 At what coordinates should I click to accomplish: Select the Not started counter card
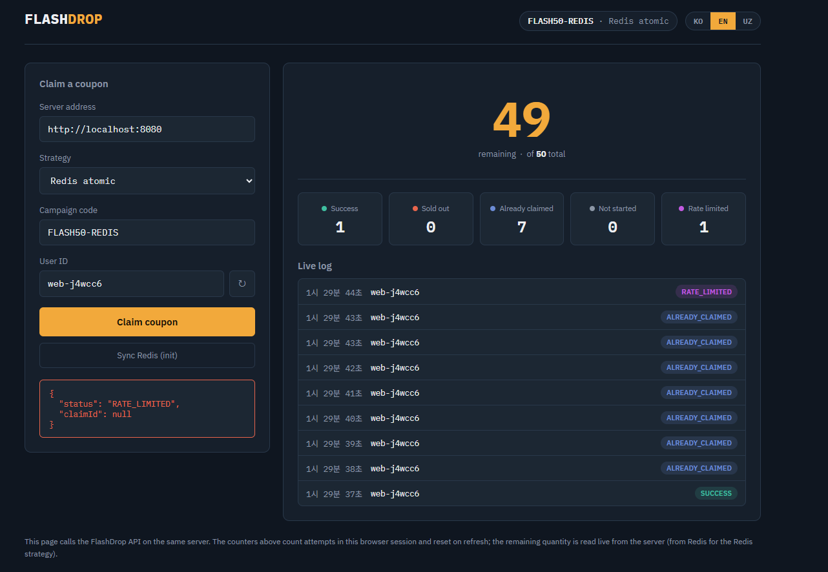(x=612, y=219)
